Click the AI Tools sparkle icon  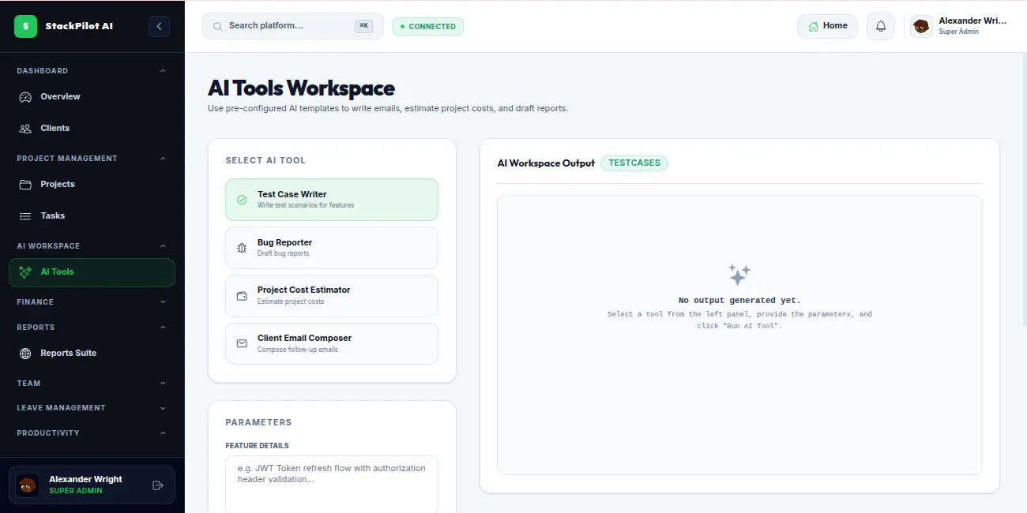click(x=25, y=272)
